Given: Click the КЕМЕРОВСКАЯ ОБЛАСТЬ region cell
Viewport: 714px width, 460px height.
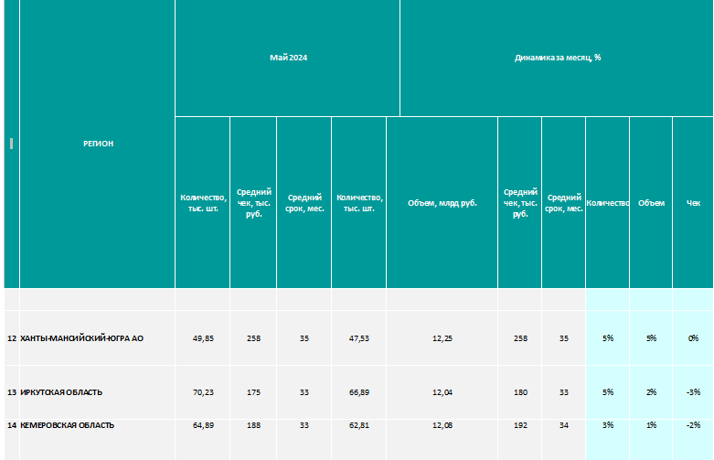Looking at the screenshot, I should 98,440.
